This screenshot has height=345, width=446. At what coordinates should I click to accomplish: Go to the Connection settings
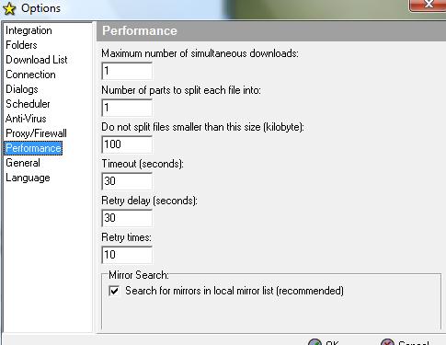[x=30, y=75]
